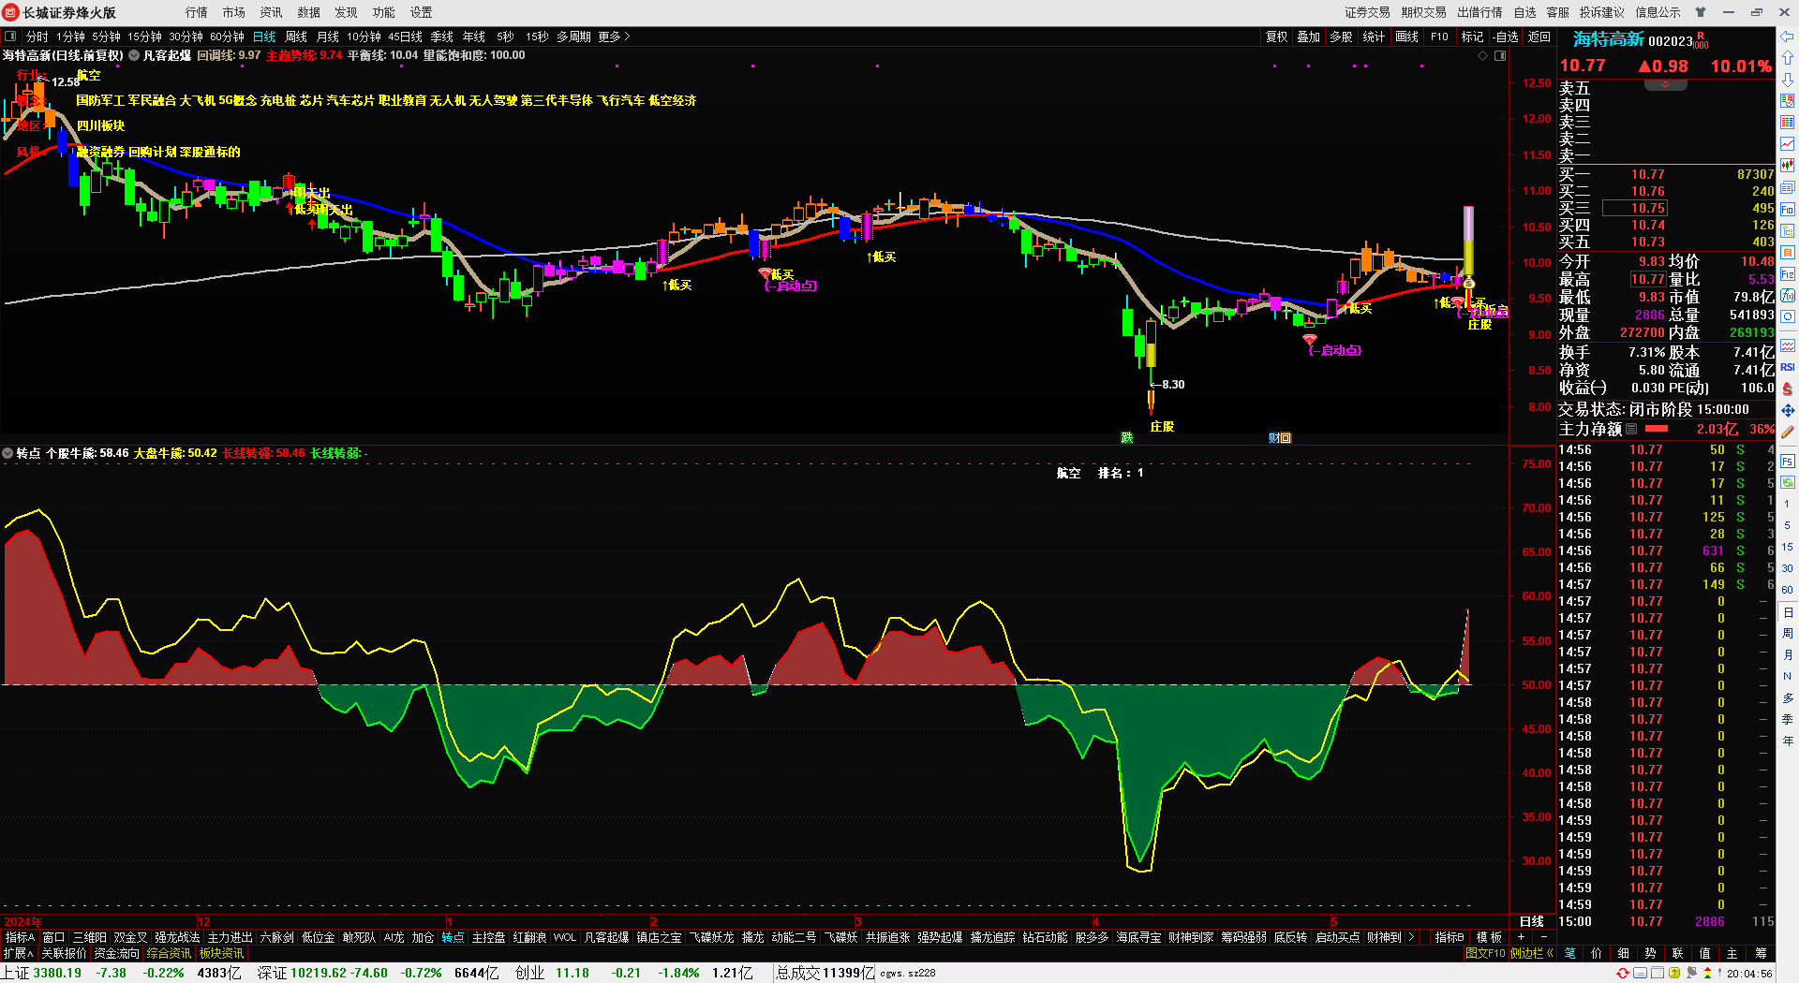Viewport: 1799px width, 983px height.
Task: Toggle 标记 mark button
Action: click(x=1472, y=37)
